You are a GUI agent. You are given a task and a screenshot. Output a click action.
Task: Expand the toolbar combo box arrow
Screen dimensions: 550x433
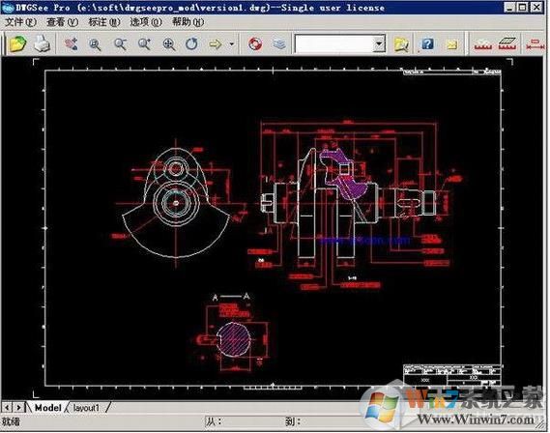click(379, 44)
